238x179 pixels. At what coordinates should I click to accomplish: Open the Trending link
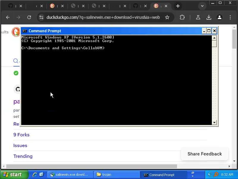pyautogui.click(x=23, y=156)
